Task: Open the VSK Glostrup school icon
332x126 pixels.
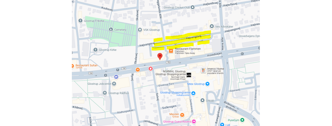Action: click(140, 30)
